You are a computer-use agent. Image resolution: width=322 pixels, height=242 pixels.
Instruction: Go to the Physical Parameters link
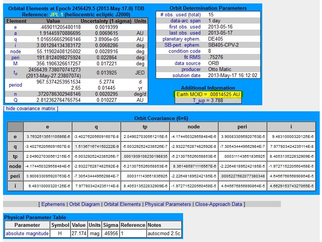click(x=168, y=204)
